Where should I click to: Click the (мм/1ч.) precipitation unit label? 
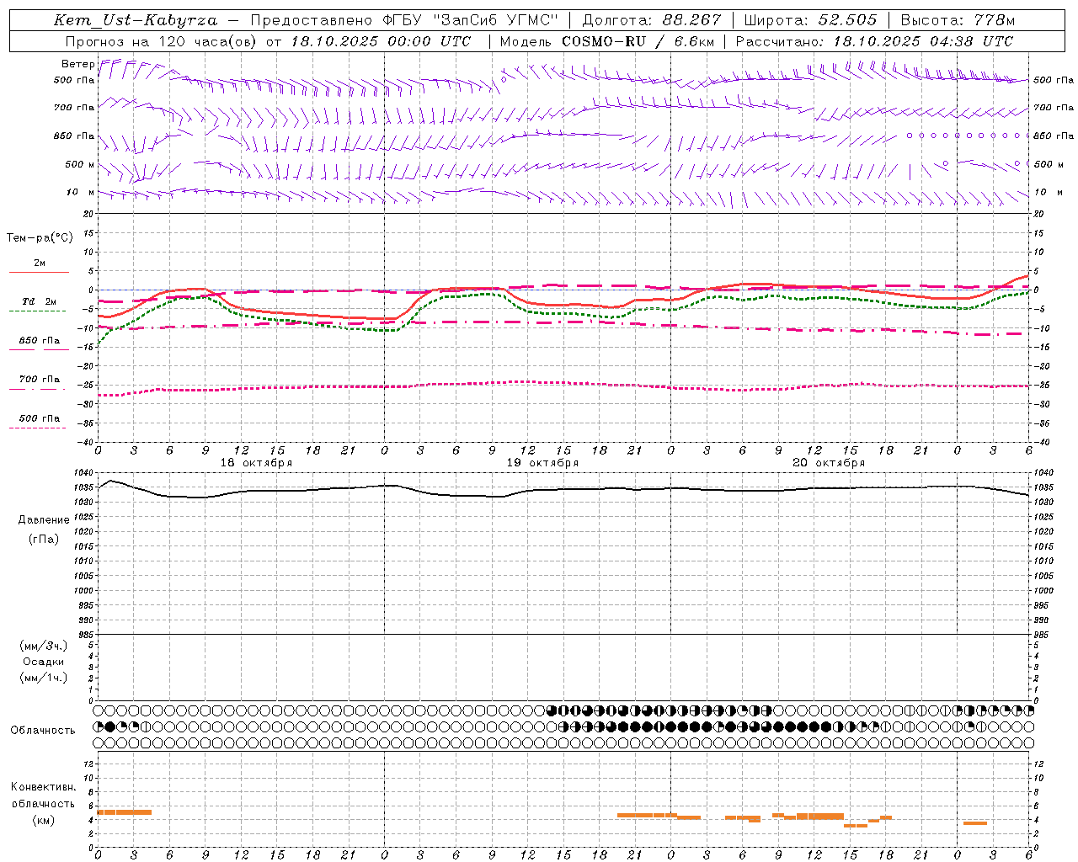[x=44, y=678]
